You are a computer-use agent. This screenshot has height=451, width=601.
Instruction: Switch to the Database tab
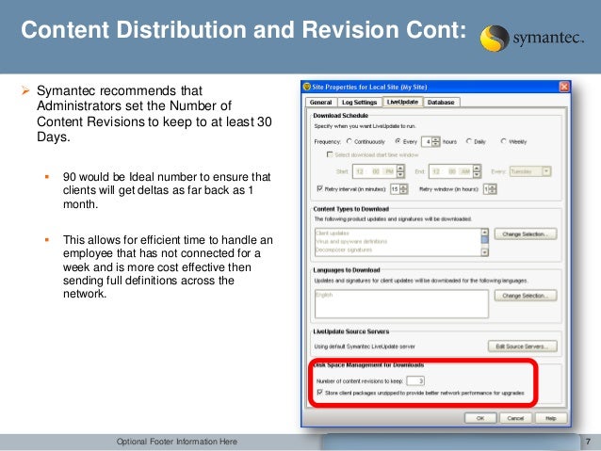tap(441, 103)
